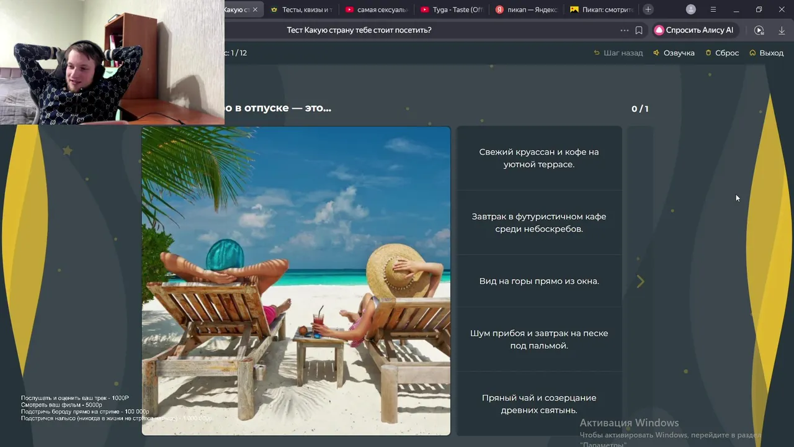Image resolution: width=794 pixels, height=447 pixels.
Task: Close the active "Какую ст" browser tab
Action: coord(255,10)
